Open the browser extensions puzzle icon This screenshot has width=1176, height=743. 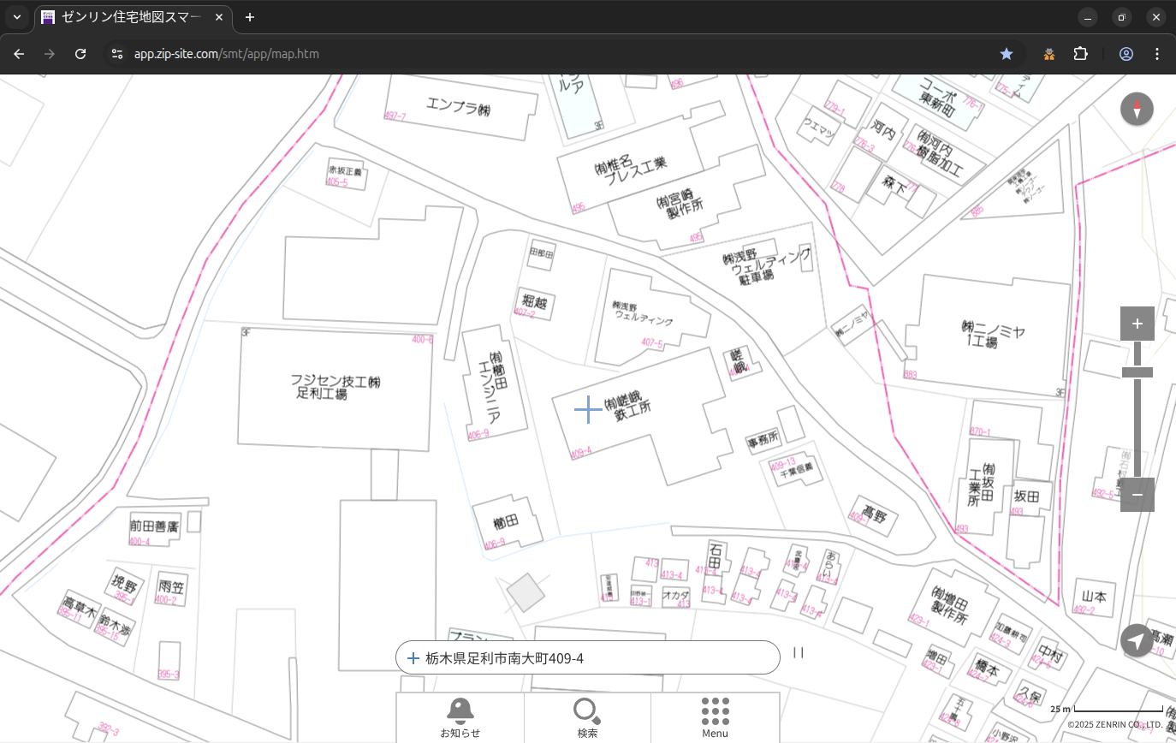coord(1080,54)
